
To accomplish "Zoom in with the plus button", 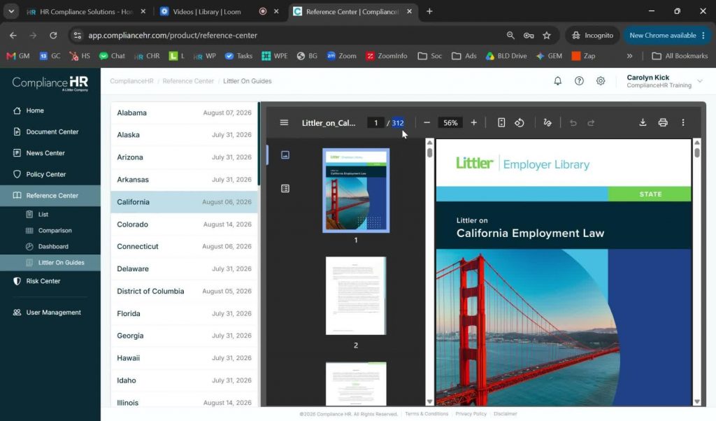I will pyautogui.click(x=473, y=122).
